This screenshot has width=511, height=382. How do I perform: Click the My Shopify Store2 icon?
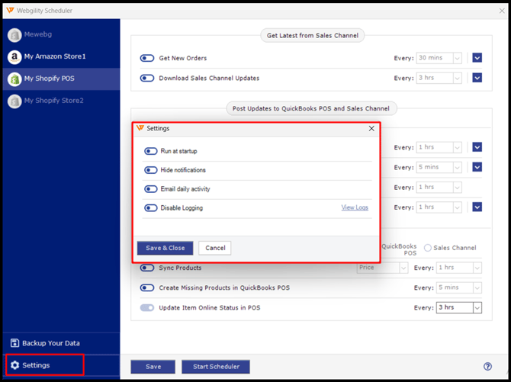pyautogui.click(x=14, y=101)
